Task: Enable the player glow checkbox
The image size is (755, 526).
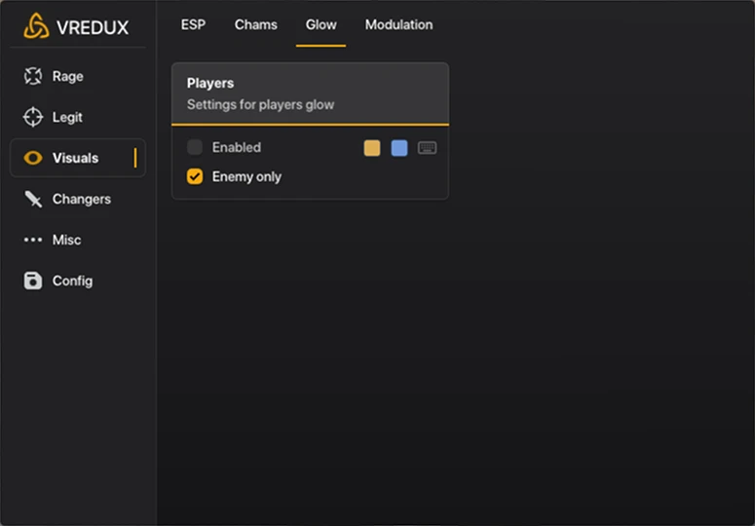Action: click(195, 147)
